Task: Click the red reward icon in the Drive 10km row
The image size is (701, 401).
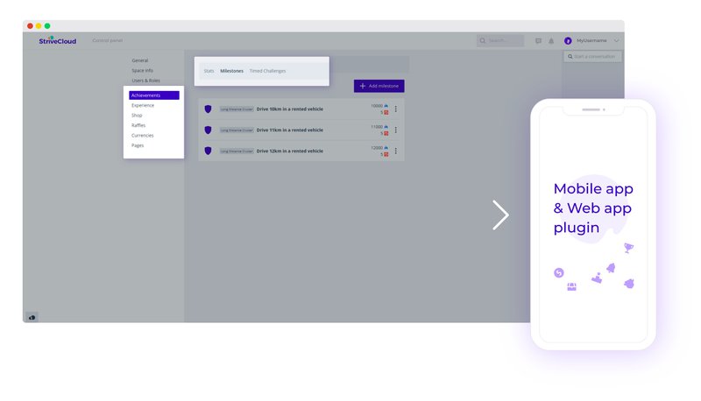Action: click(x=386, y=113)
